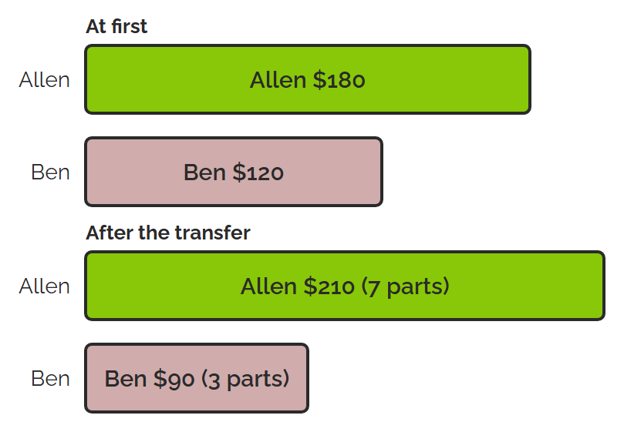The image size is (624, 432).
Task: Click the "$120" amount text
Action: [x=258, y=172]
